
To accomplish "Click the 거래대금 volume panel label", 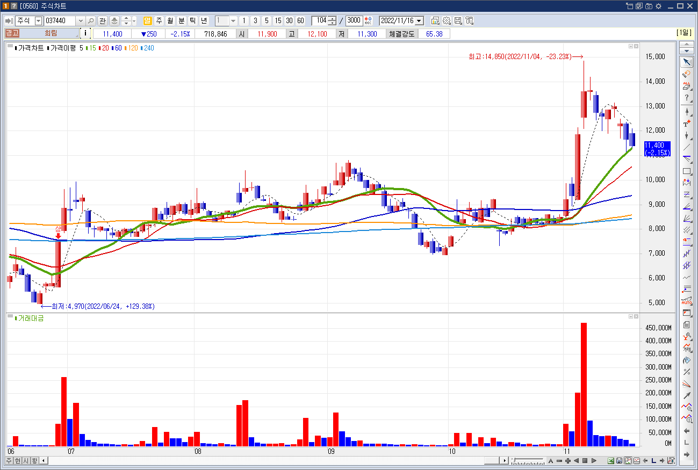I will click(31, 319).
